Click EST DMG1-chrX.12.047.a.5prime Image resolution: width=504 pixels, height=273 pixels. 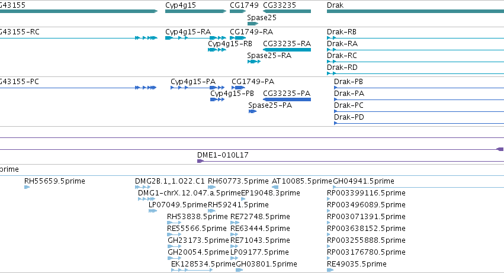(146, 199)
